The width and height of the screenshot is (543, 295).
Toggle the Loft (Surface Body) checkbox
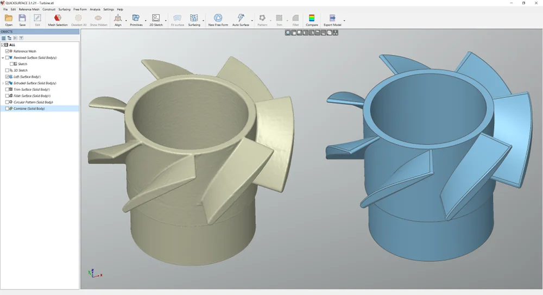pyautogui.click(x=8, y=77)
